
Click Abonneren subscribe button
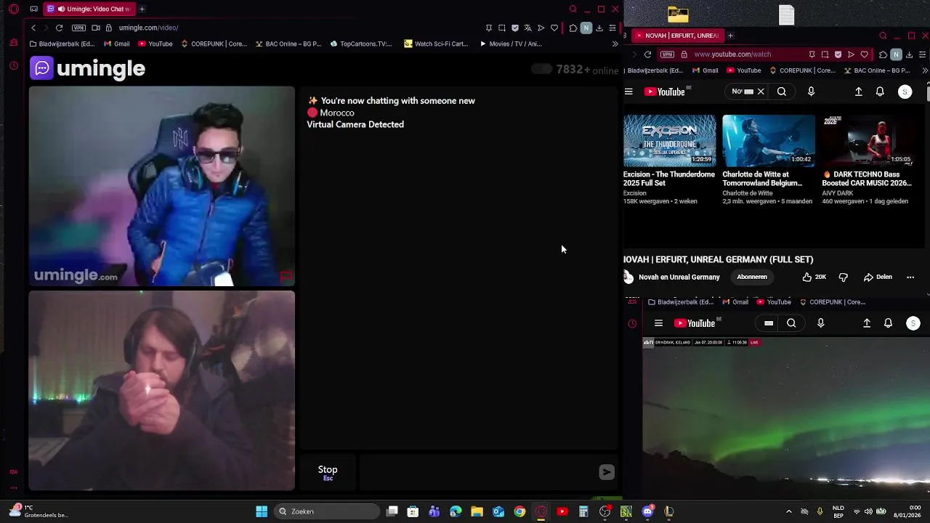coord(752,277)
